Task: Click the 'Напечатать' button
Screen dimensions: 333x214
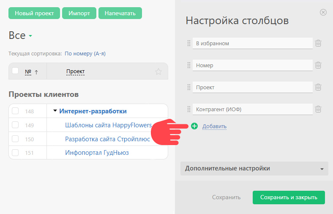Action: (x=120, y=13)
